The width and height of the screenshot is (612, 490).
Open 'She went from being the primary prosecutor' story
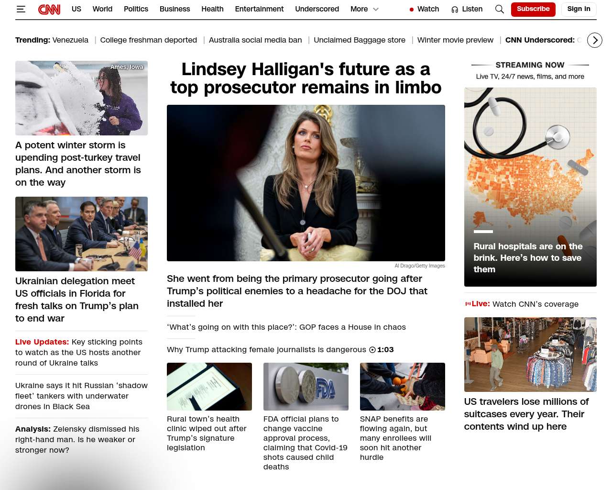(297, 291)
